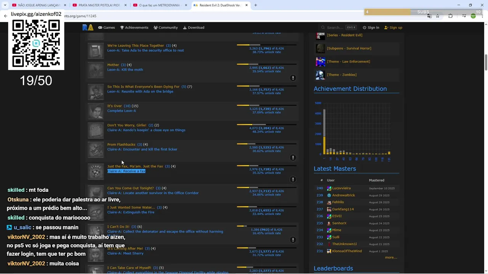Click the Subgenre - Survival Horror hub icon

click(321, 48)
